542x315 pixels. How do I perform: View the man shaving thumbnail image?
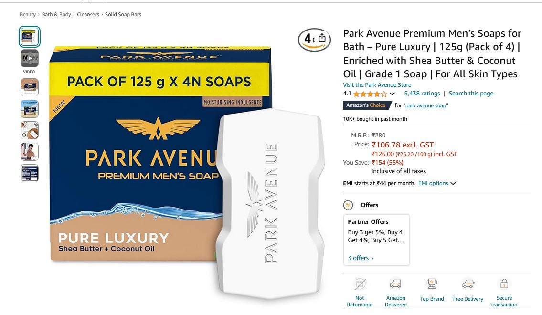pyautogui.click(x=30, y=152)
